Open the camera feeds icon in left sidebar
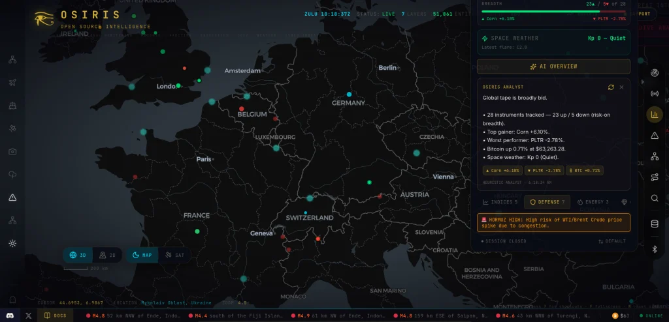The image size is (669, 322). pyautogui.click(x=12, y=151)
